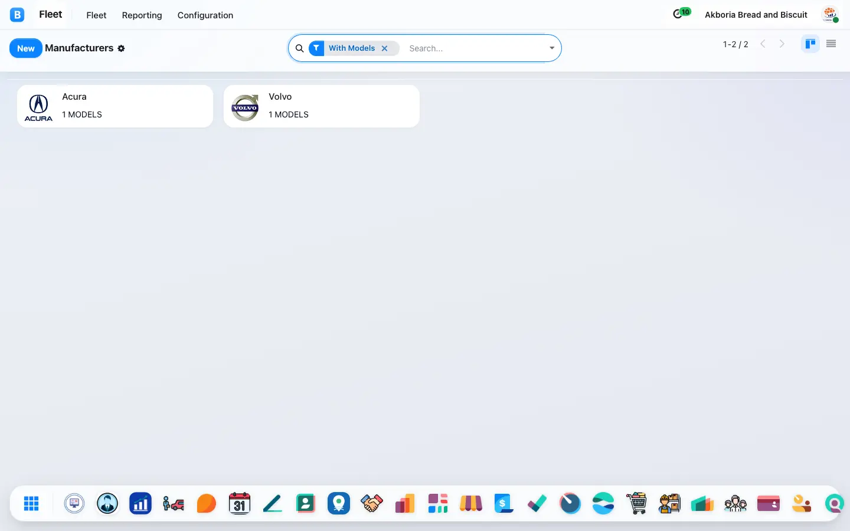Open the round timer clock app in dock

(x=570, y=503)
